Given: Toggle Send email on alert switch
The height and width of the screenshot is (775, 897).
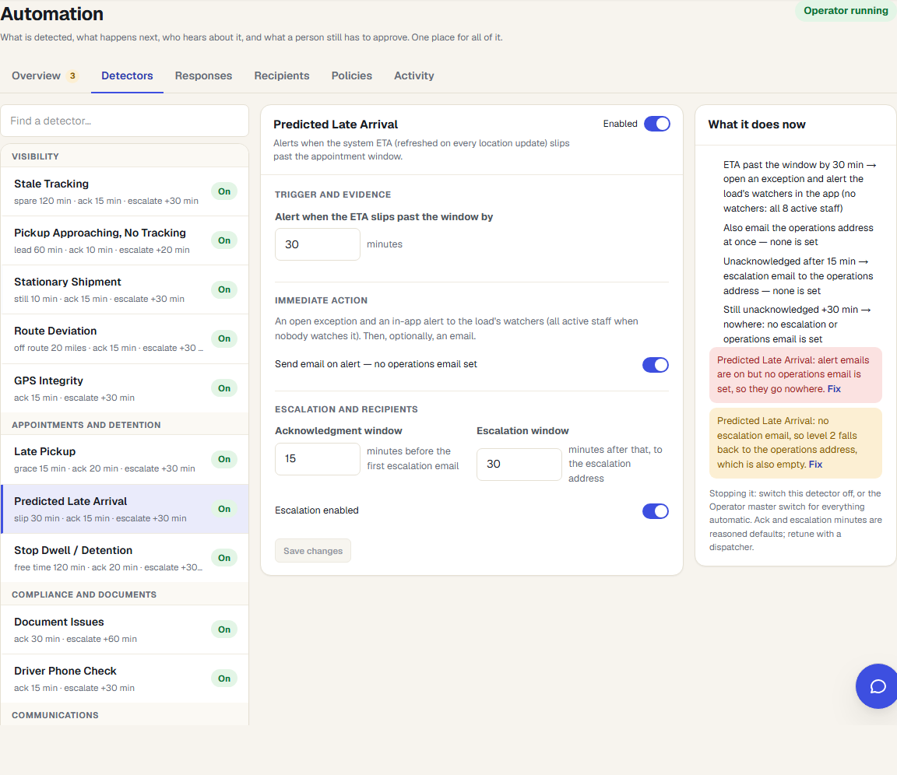Looking at the screenshot, I should (655, 365).
